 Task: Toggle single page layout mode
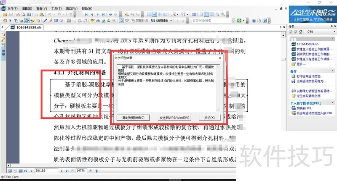click(149, 15)
